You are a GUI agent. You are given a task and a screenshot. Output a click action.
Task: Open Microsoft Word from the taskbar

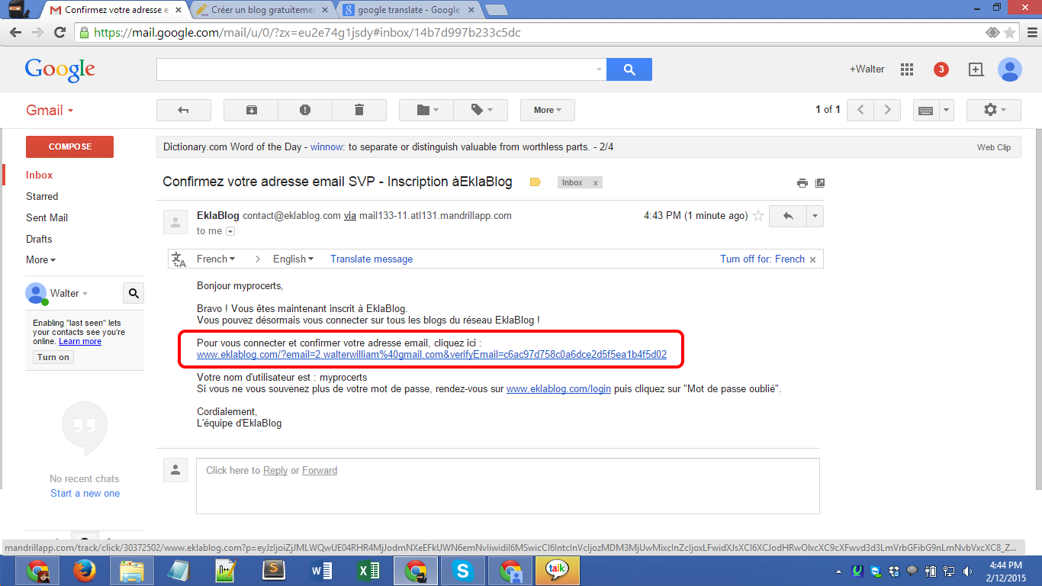[320, 571]
